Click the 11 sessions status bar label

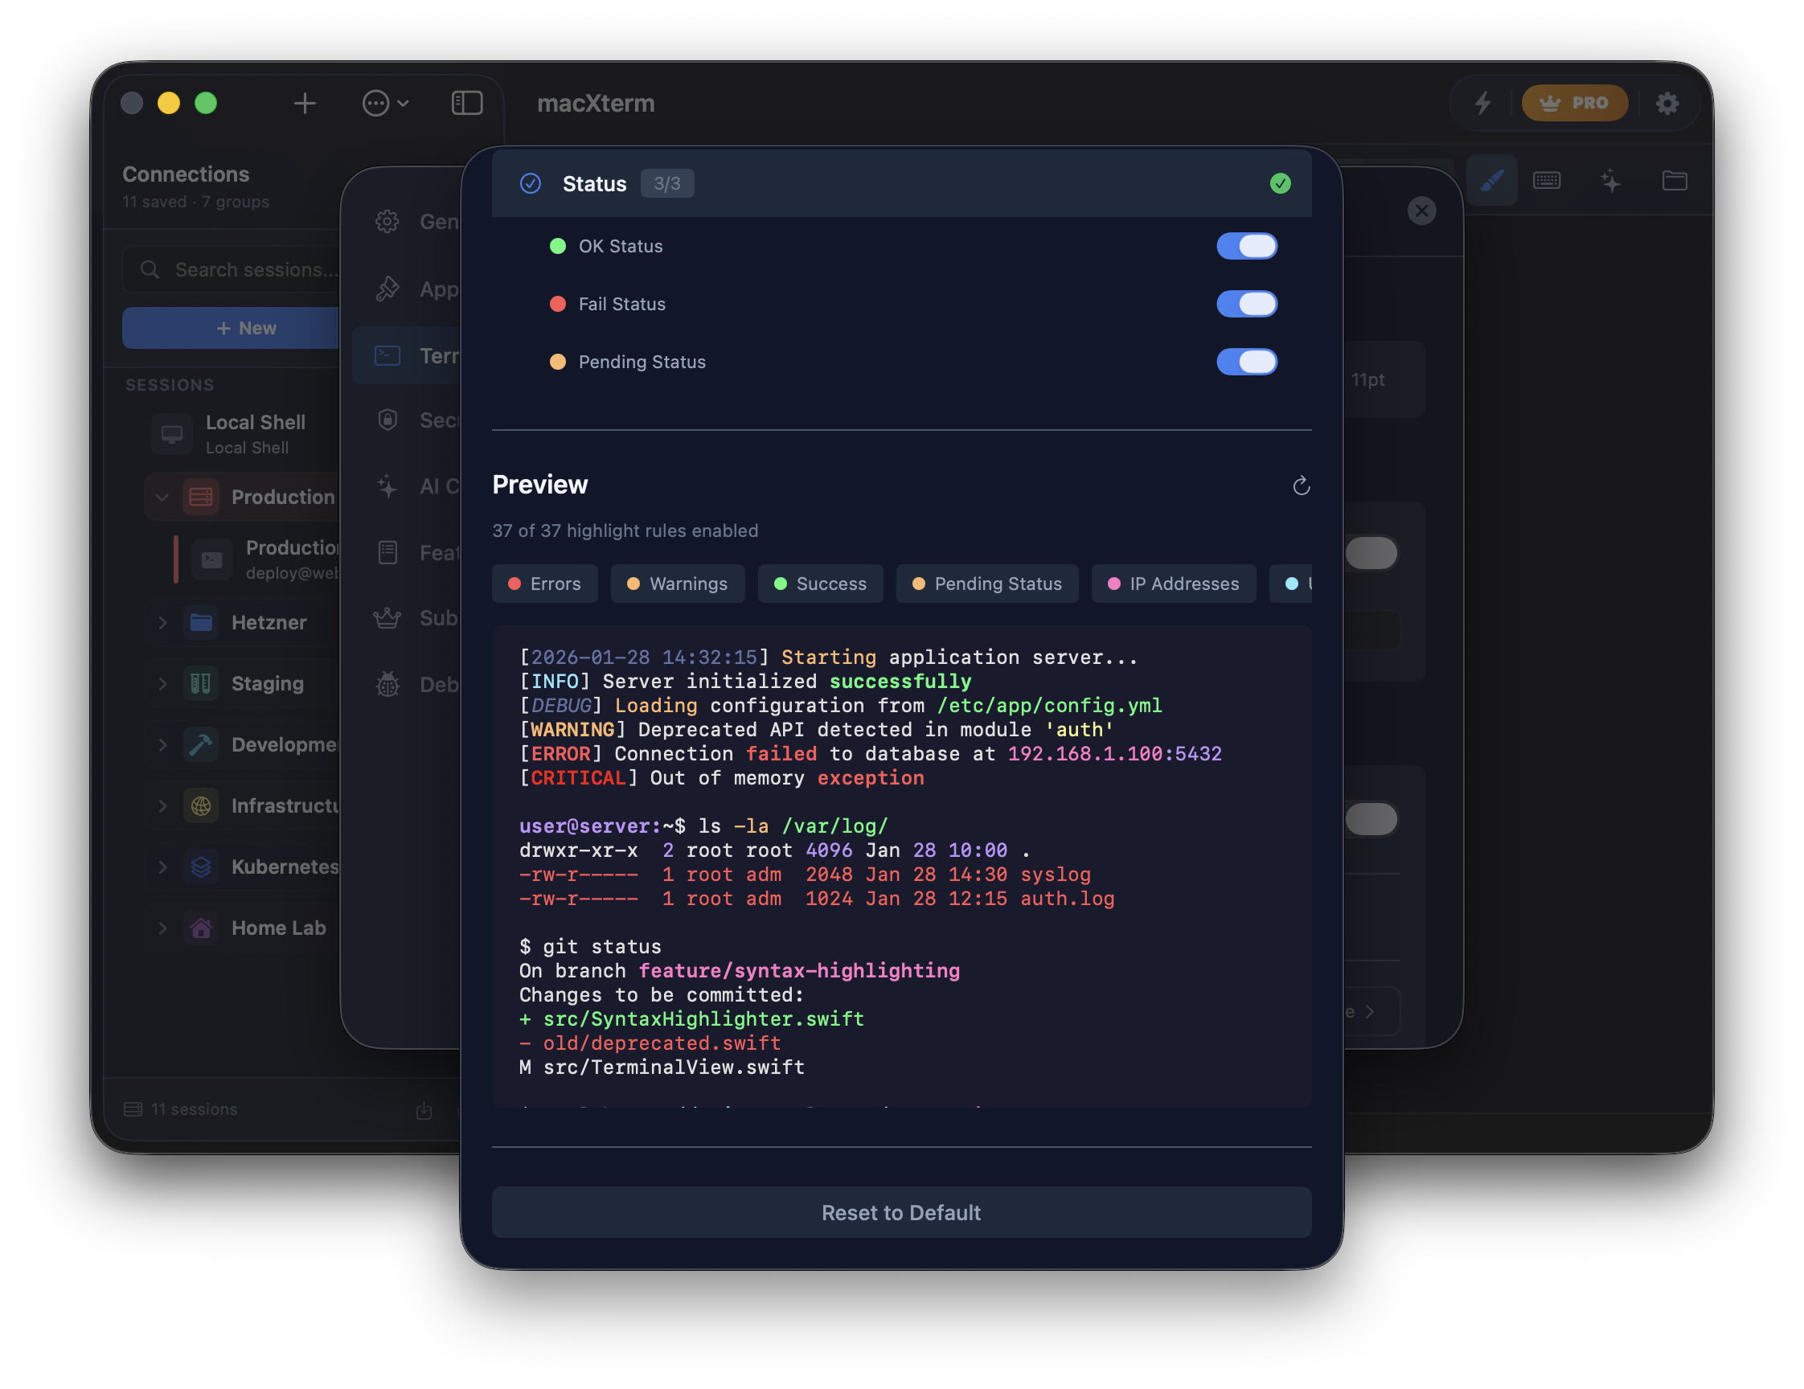coord(180,1109)
